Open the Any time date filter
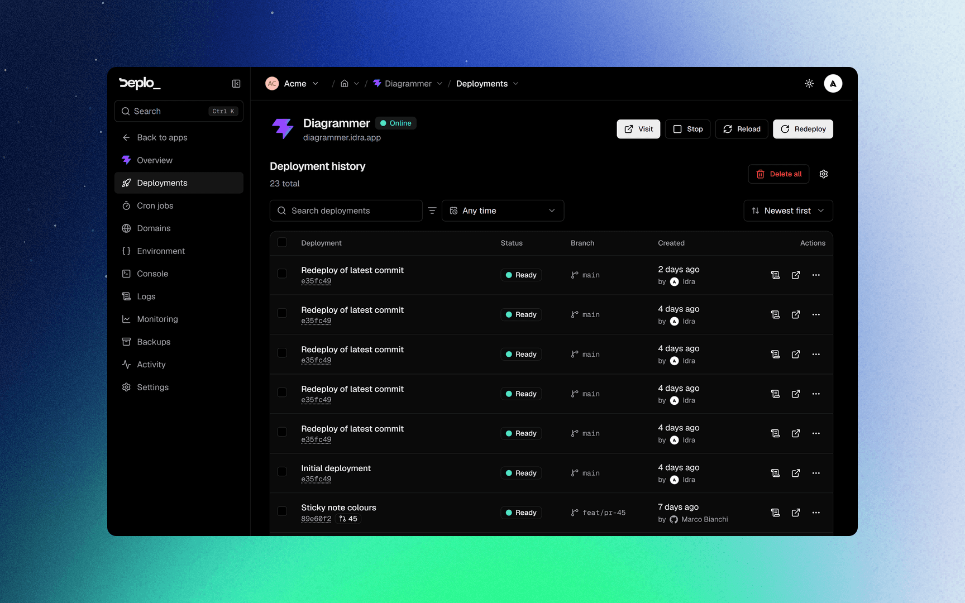The height and width of the screenshot is (603, 965). [x=503, y=210]
